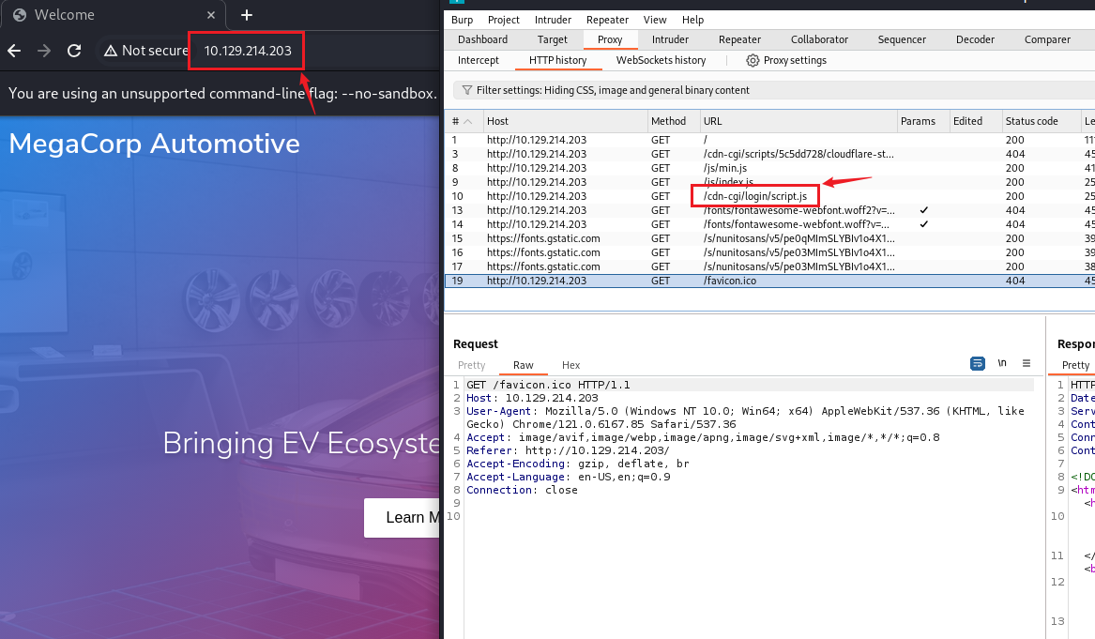Open the Help menu
The image size is (1095, 639).
(x=692, y=20)
